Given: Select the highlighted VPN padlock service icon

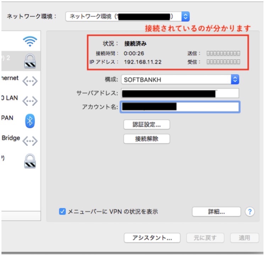Looking at the screenshot, I should [30, 61].
